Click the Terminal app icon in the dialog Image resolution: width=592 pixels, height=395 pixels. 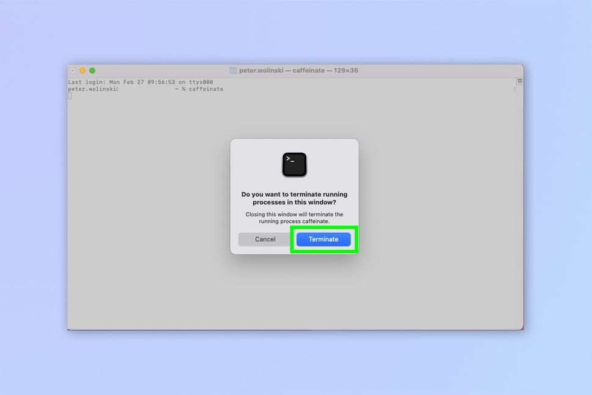click(x=294, y=164)
